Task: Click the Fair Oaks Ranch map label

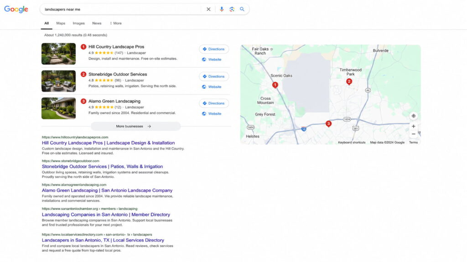Action: [260, 51]
